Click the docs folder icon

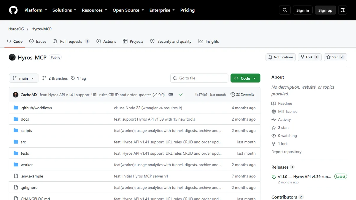[x=16, y=119]
